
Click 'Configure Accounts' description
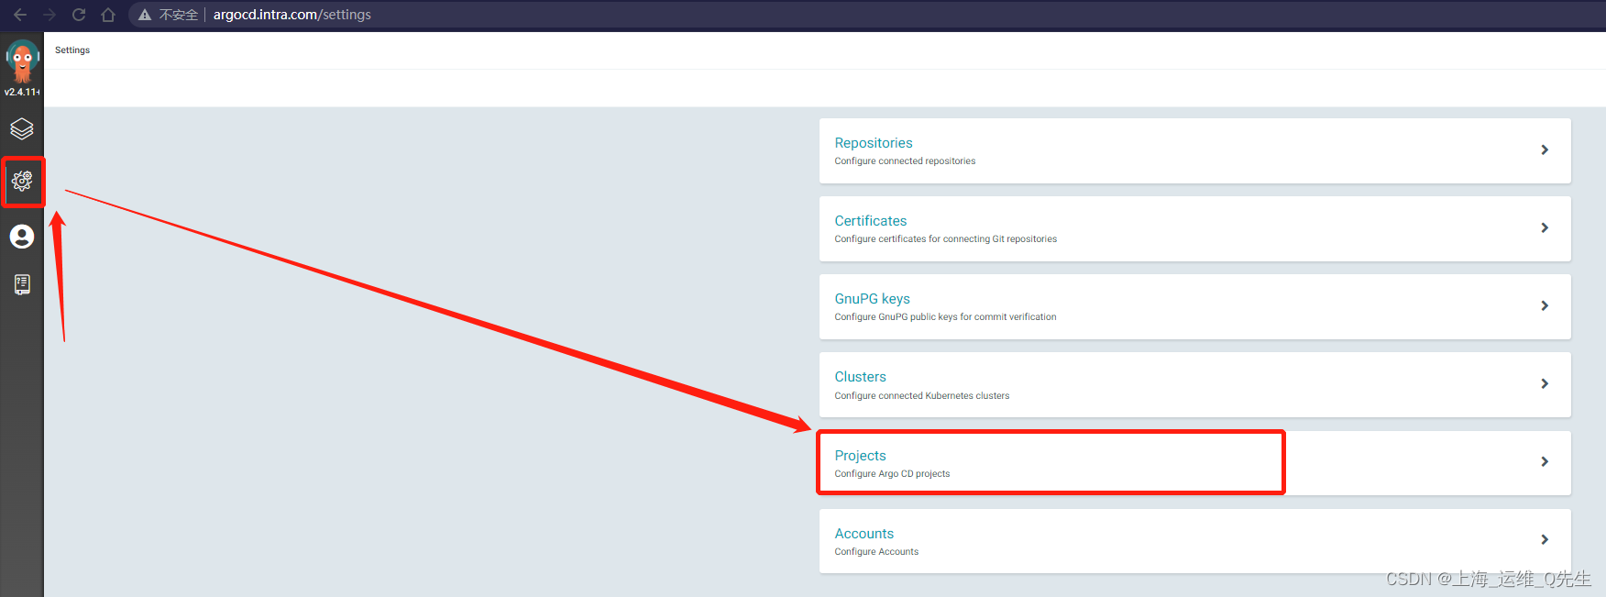point(876,552)
